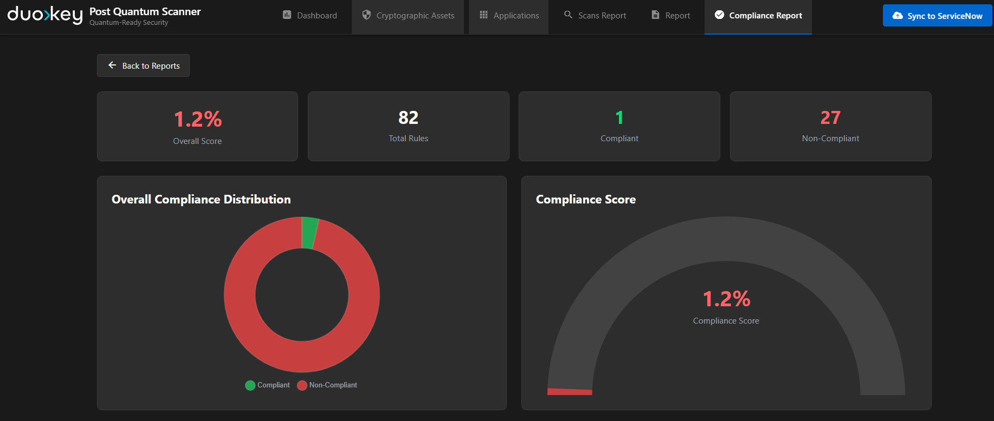Click Back to Reports button
The width and height of the screenshot is (994, 421).
pos(144,65)
